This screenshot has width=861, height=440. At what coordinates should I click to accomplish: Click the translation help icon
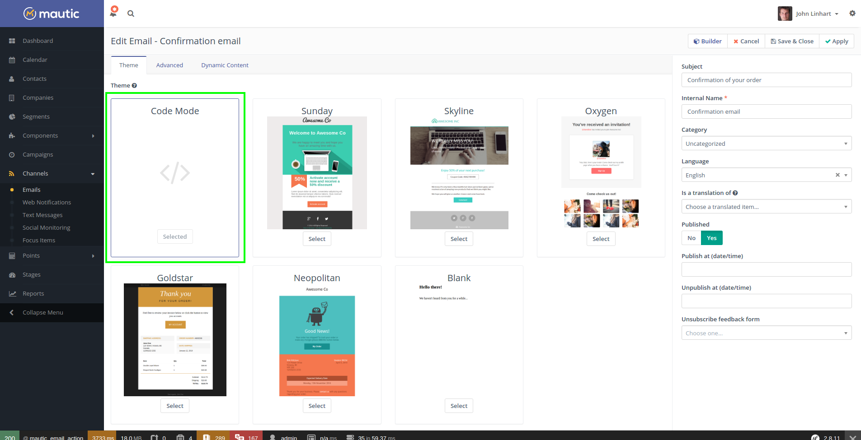tap(735, 193)
